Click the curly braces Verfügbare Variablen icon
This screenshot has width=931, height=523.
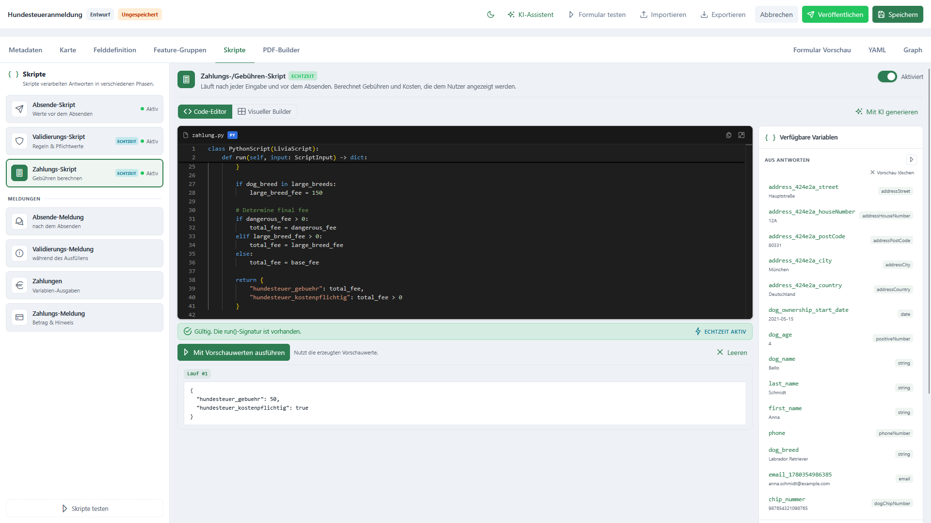pyautogui.click(x=770, y=138)
